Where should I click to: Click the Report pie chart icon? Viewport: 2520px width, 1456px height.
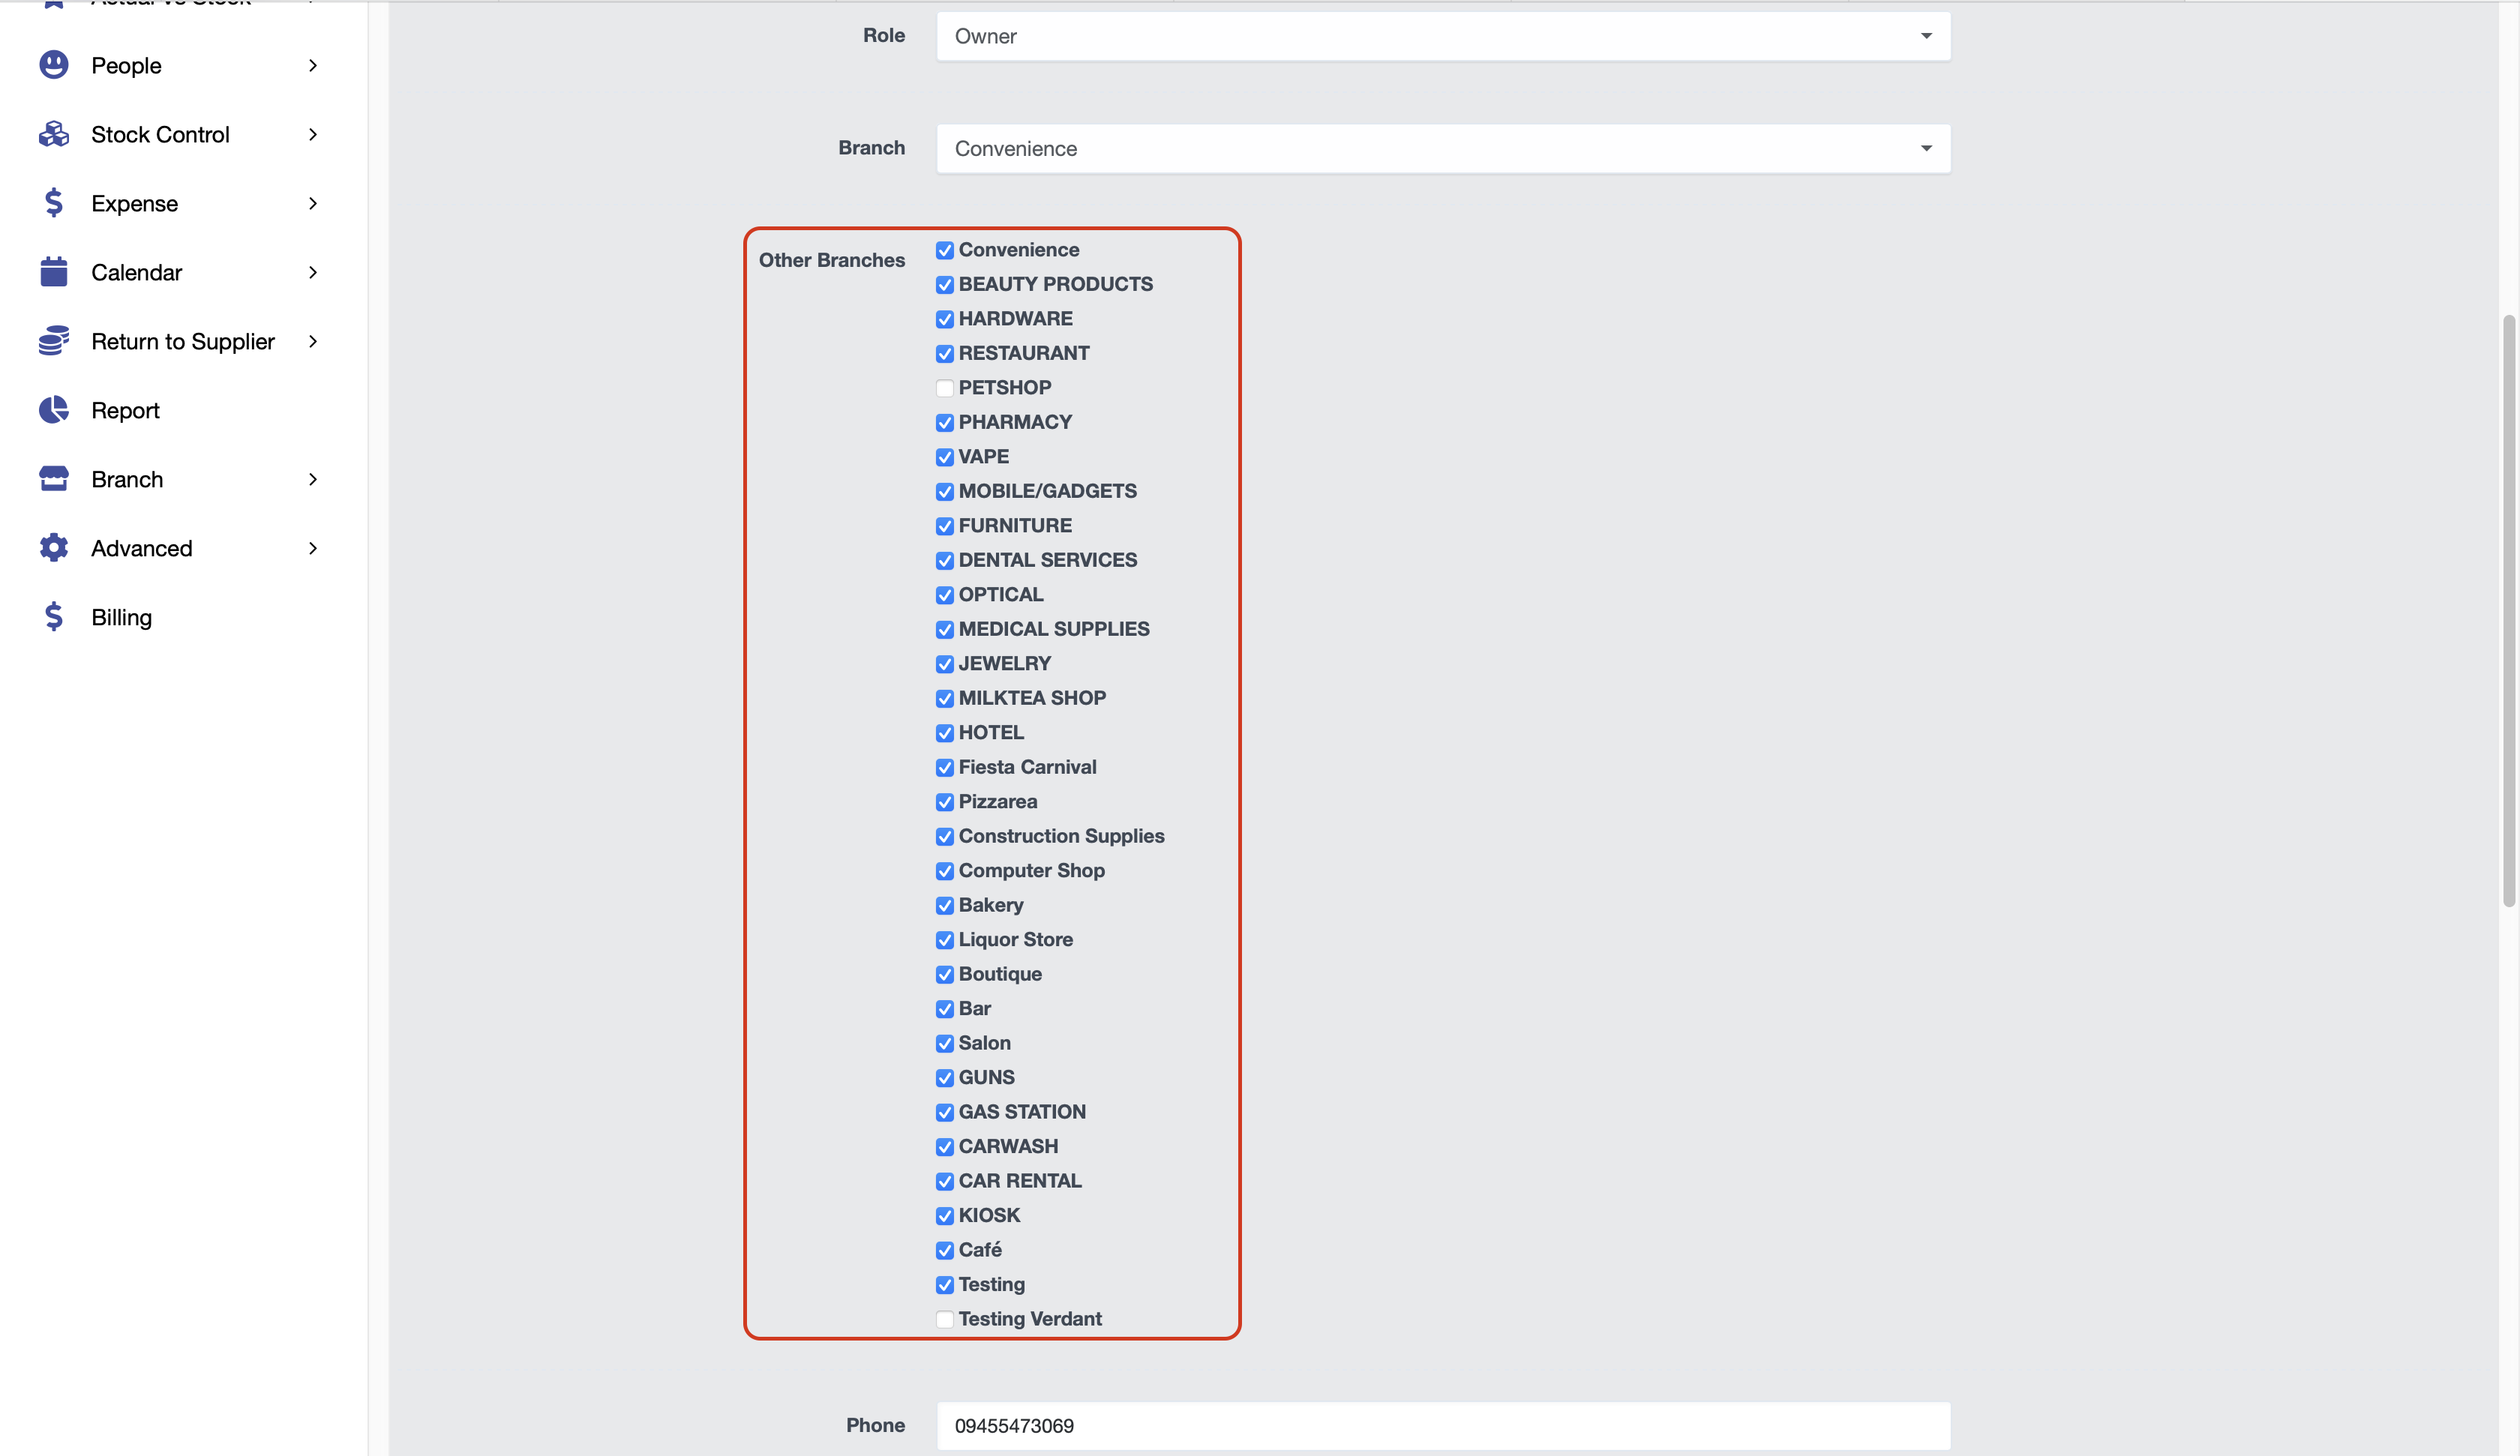coord(54,410)
